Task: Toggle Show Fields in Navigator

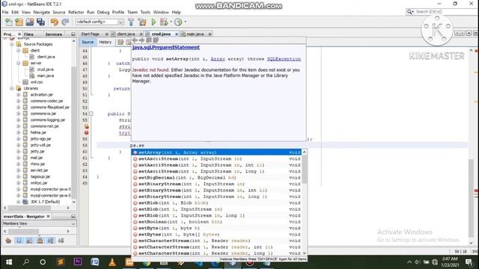Action: [x=19, y=241]
